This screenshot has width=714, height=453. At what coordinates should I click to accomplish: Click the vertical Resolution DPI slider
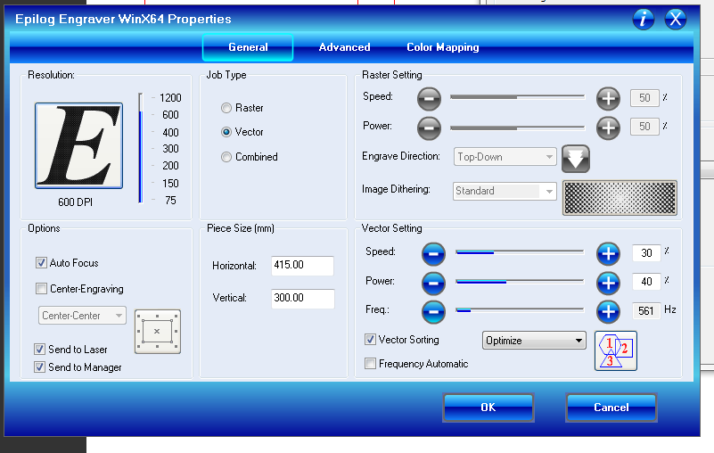click(x=141, y=148)
